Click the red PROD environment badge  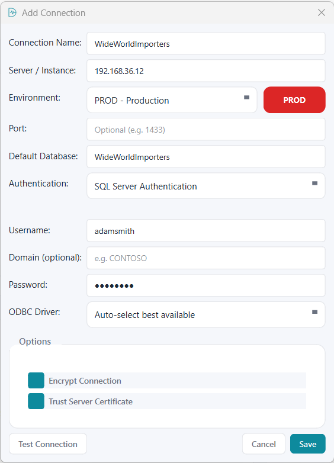294,100
